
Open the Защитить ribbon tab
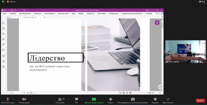(90, 14)
